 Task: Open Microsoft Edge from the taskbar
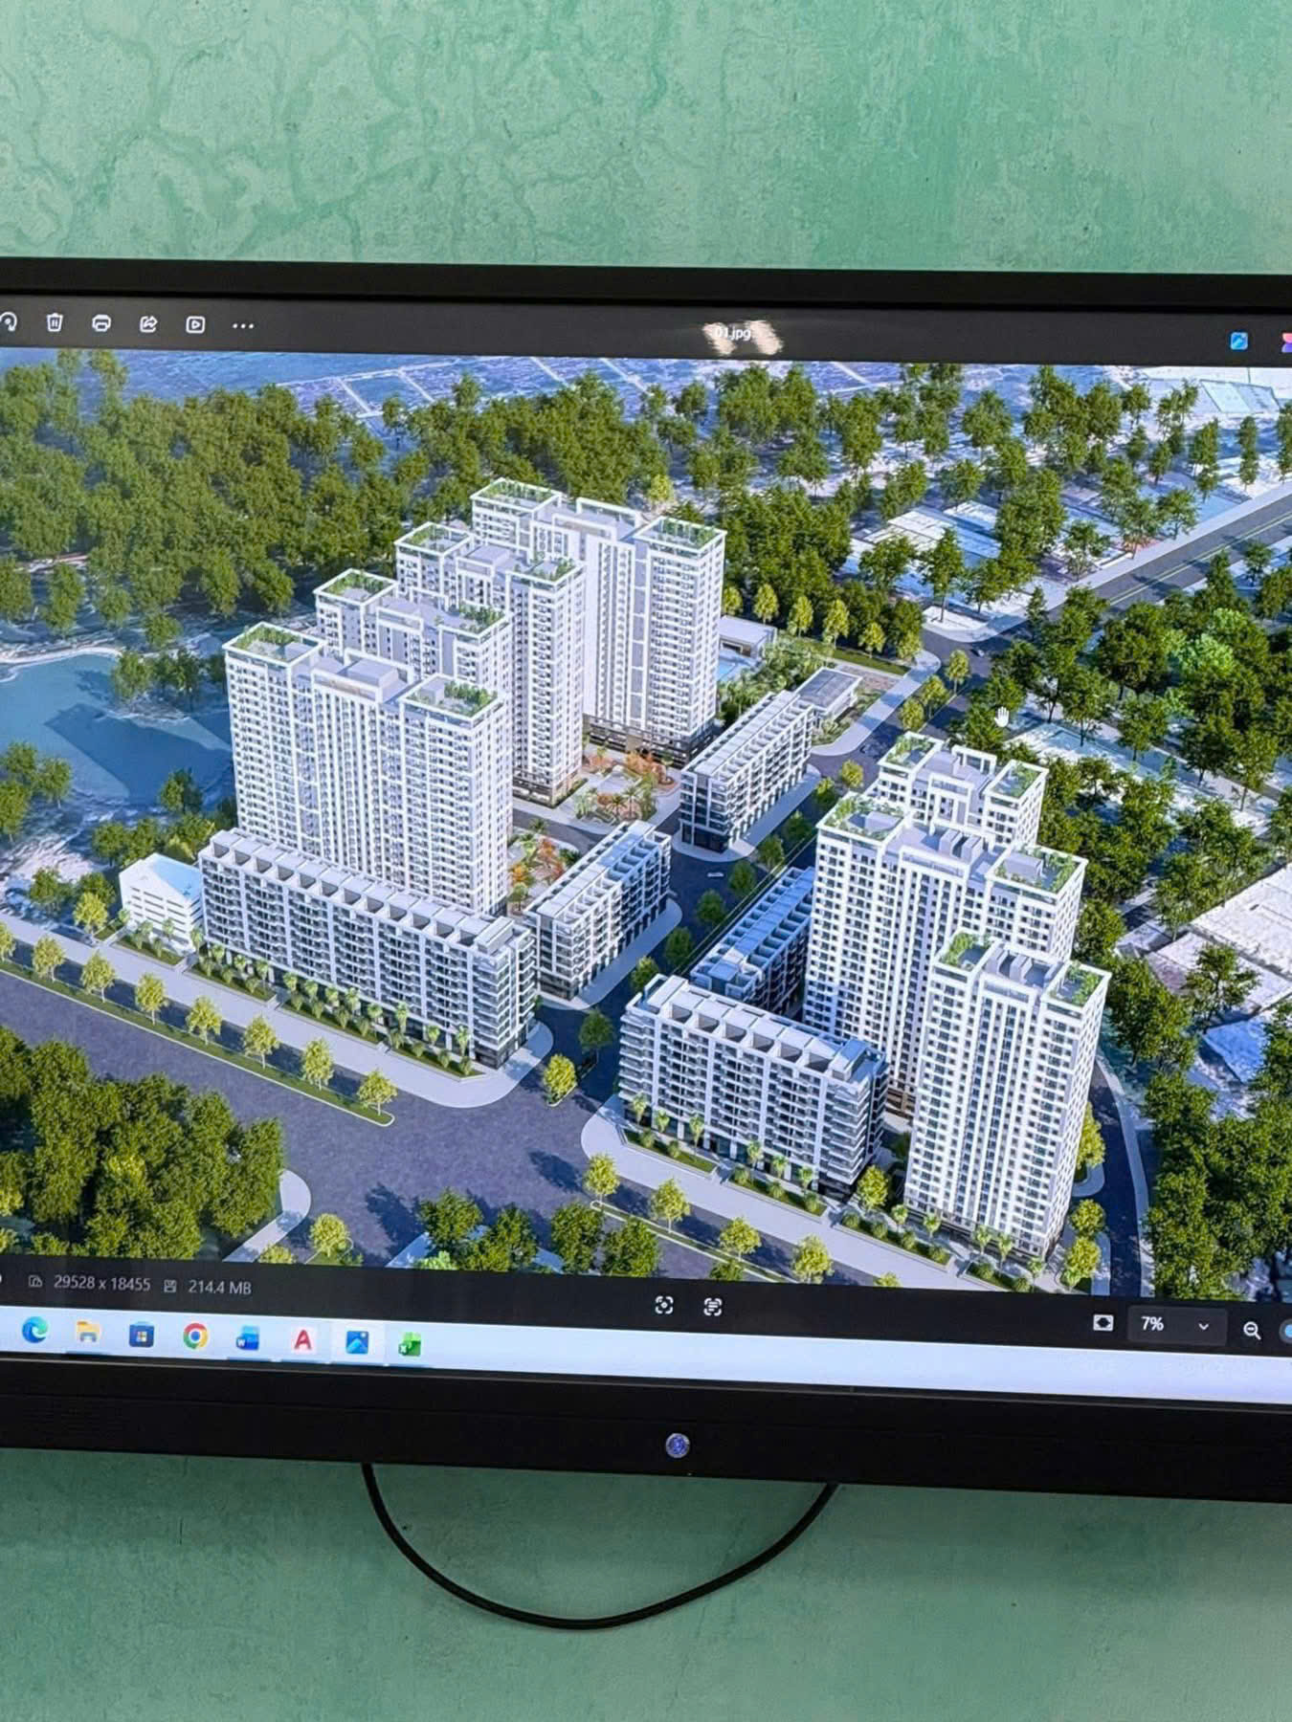point(34,1330)
